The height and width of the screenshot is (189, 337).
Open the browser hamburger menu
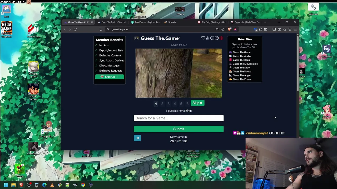[x=295, y=29]
